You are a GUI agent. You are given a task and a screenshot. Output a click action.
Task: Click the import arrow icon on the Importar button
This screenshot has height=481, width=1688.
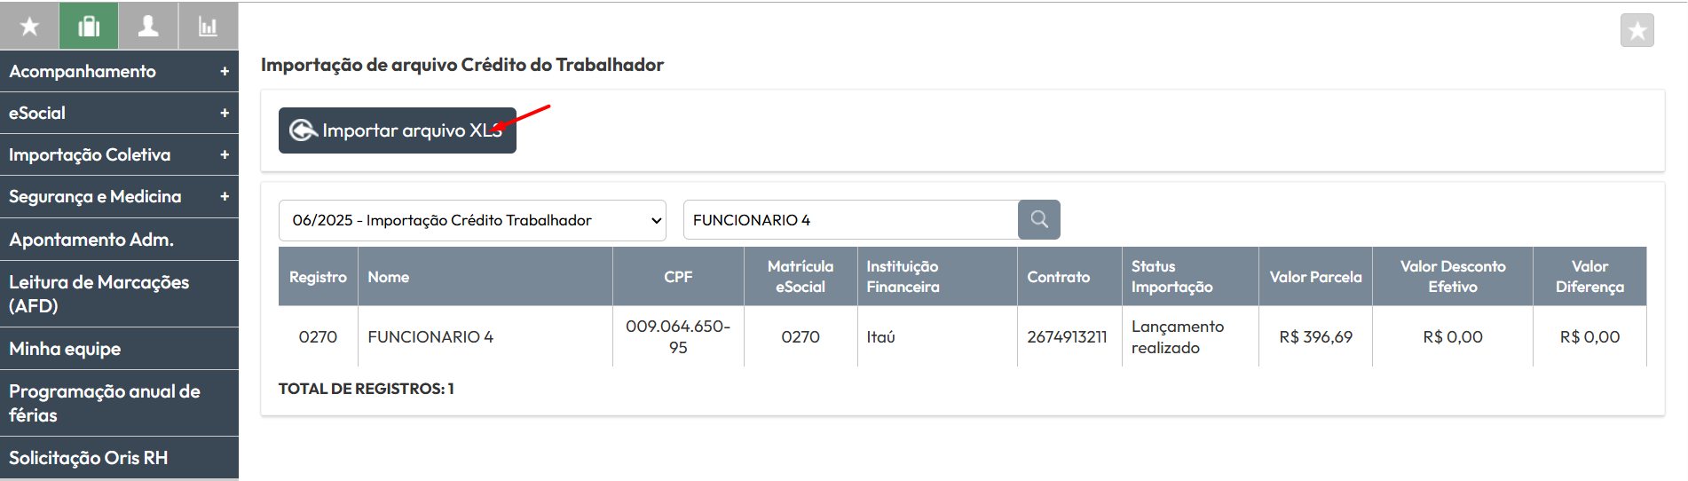click(303, 130)
